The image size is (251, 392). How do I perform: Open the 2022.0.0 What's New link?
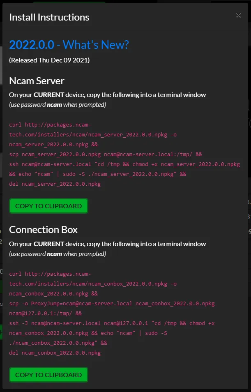coord(69,45)
